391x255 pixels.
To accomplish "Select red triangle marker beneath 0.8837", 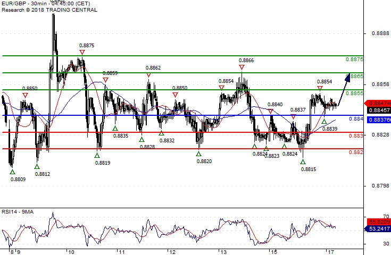I will (x=294, y=116).
